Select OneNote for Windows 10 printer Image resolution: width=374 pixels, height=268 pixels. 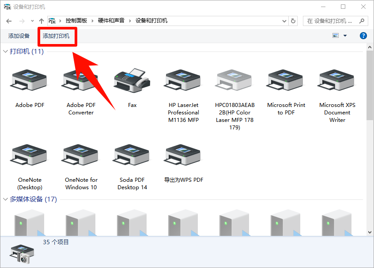pos(80,155)
